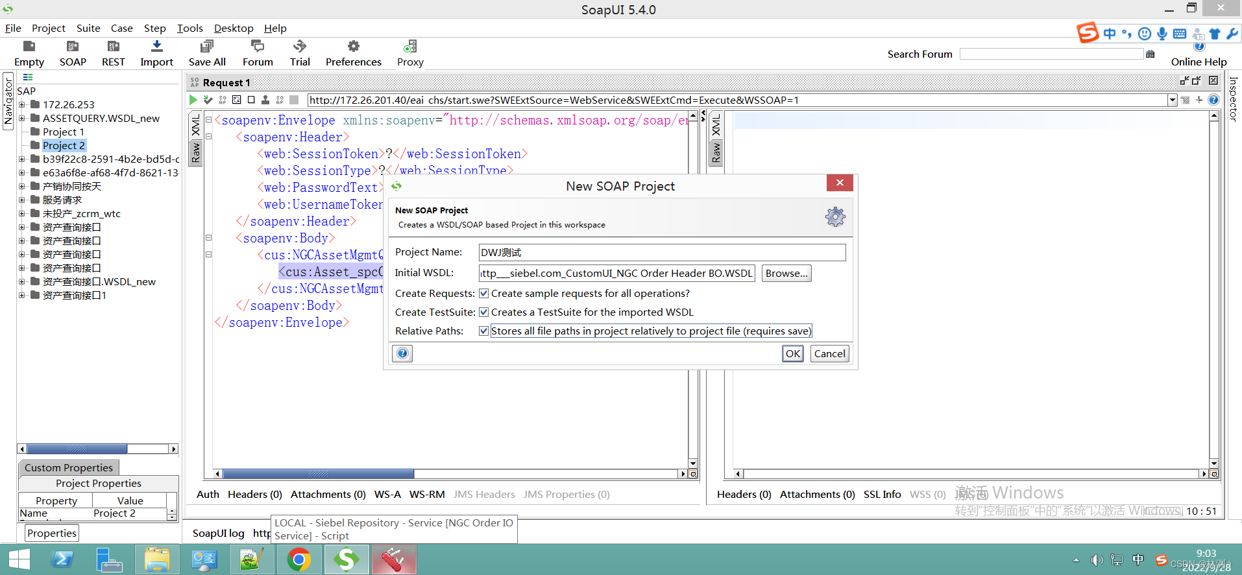Click the Windows Start button
Screen dimensions: 1242x575
pyautogui.click(x=19, y=559)
